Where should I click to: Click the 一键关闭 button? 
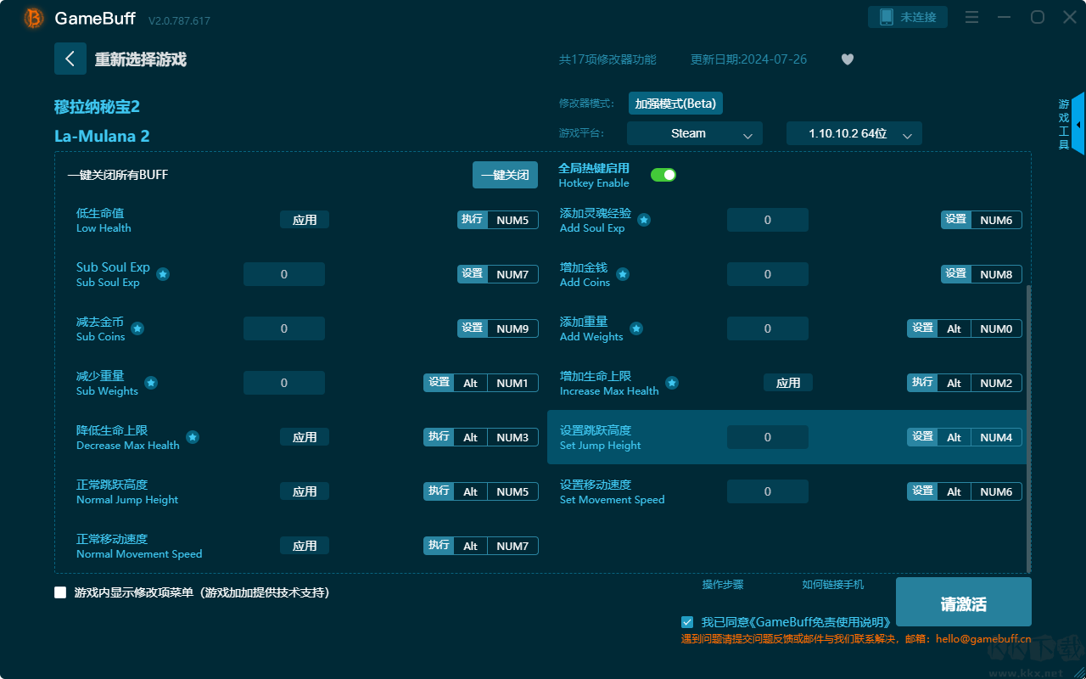point(505,175)
